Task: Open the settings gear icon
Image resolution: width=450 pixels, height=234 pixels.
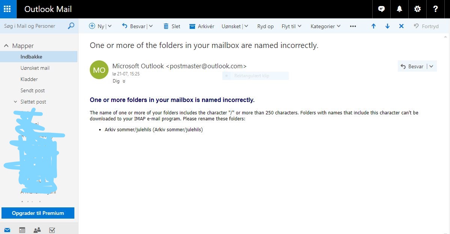Action: click(417, 9)
